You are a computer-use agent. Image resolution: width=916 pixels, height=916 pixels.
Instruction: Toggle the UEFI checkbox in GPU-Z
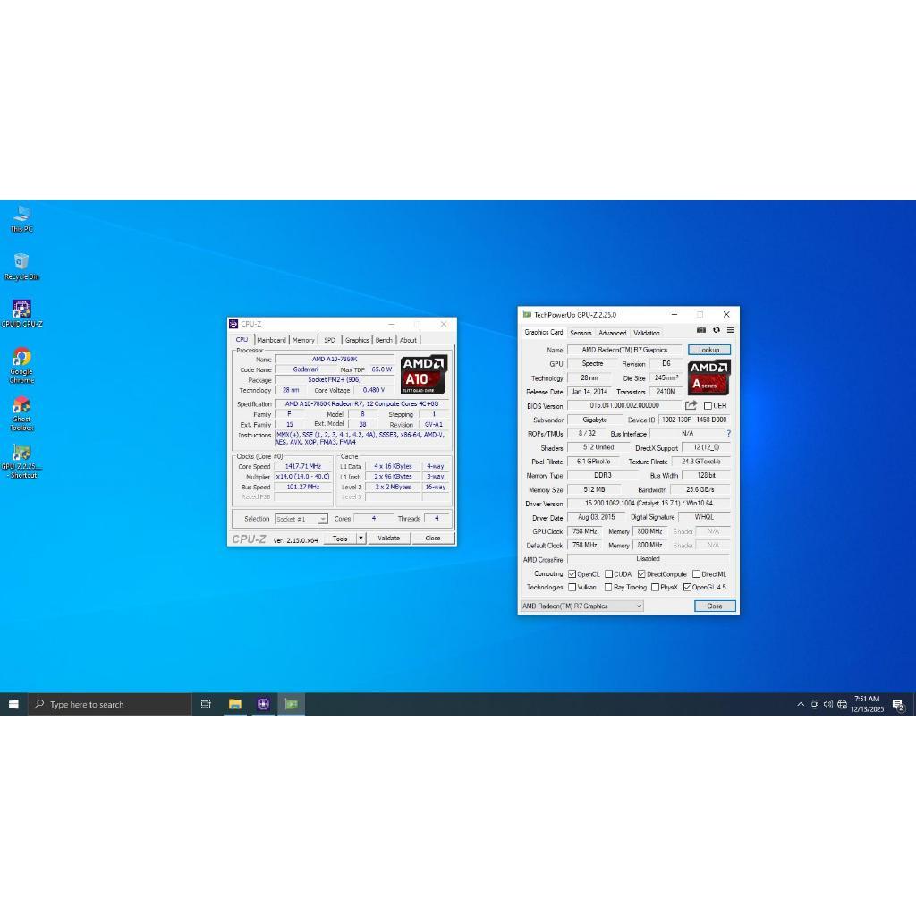click(708, 405)
